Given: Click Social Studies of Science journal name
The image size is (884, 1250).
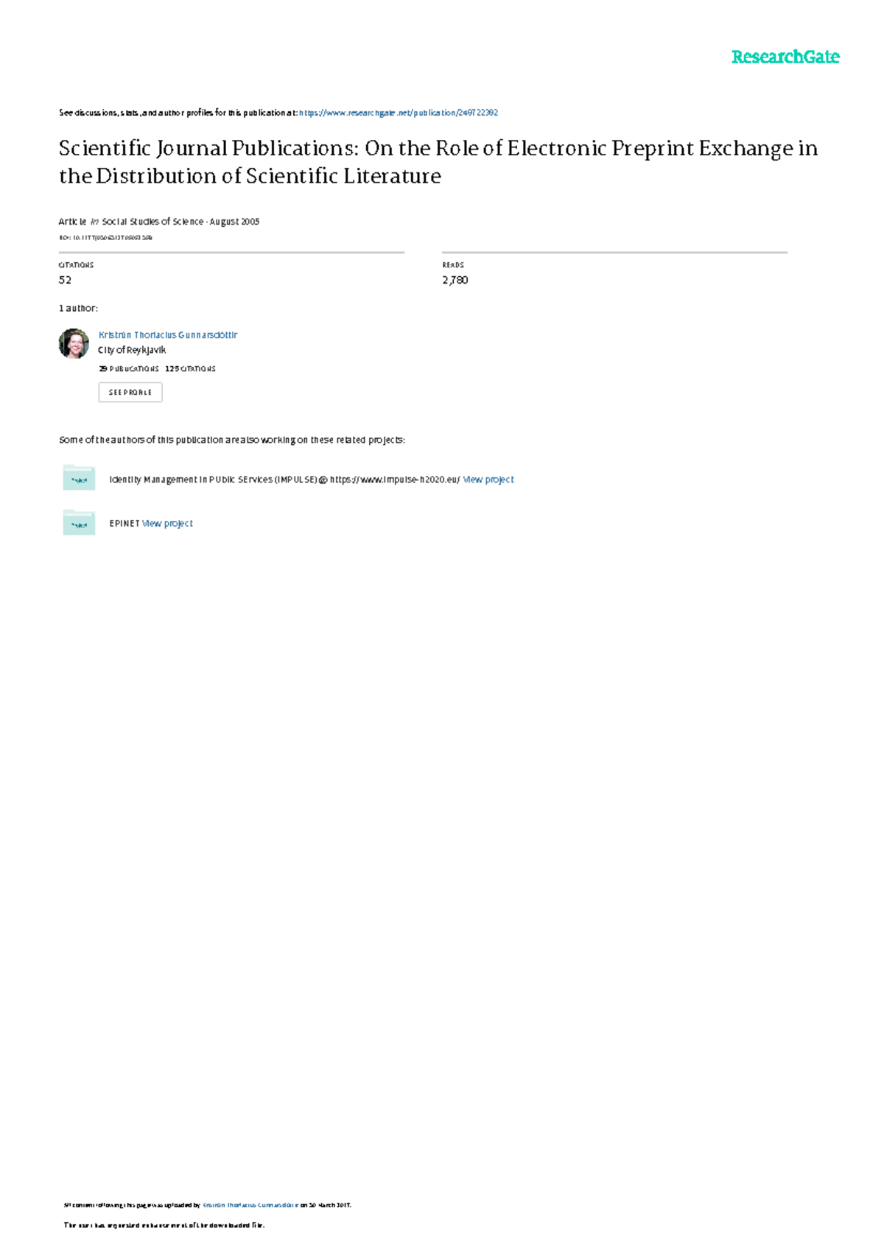Looking at the screenshot, I should (x=152, y=221).
